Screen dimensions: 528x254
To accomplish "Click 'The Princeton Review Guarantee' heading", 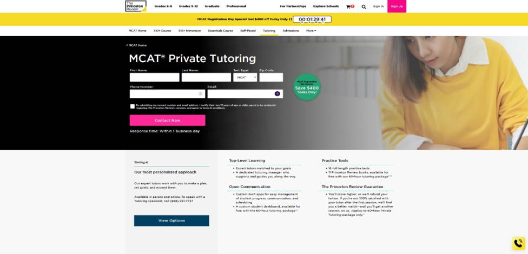I will pos(352,186).
